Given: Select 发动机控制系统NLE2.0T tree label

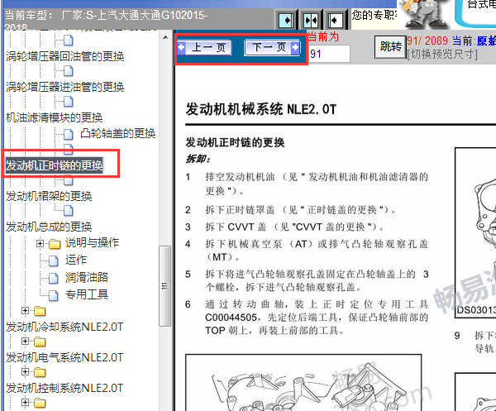Looking at the screenshot, I should [64, 388].
